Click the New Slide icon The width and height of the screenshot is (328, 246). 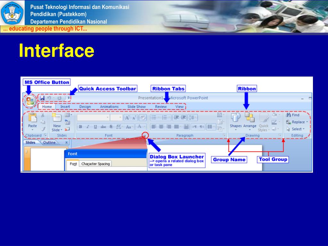click(57, 118)
